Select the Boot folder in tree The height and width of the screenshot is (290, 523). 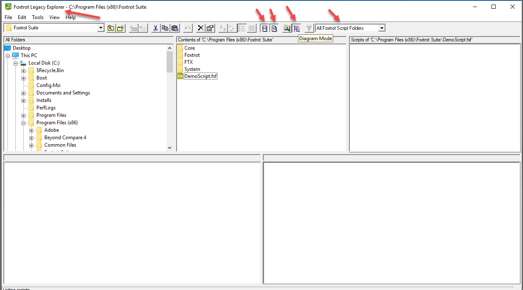(41, 78)
